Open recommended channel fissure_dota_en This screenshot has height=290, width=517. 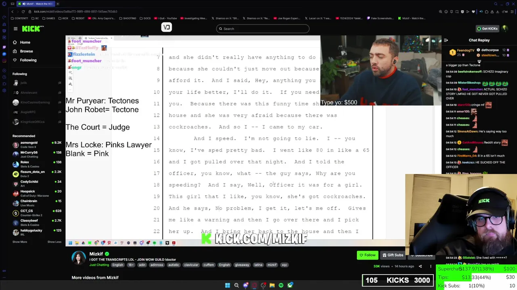click(x=36, y=174)
